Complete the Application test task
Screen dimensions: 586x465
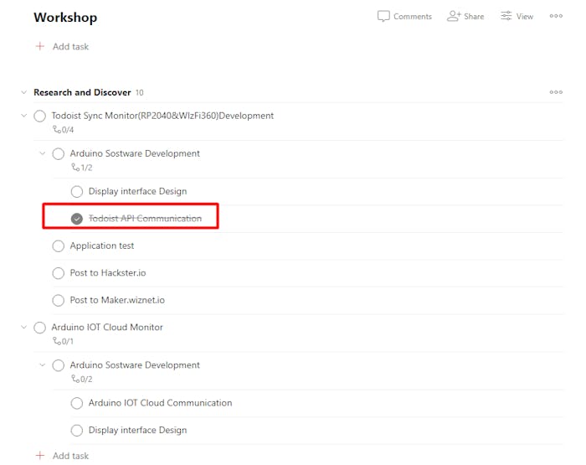59,246
